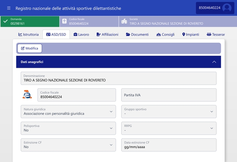Screen dimensions: 237x162
Task: Click the Codice fiscale passport icon
Action: coord(64,21)
